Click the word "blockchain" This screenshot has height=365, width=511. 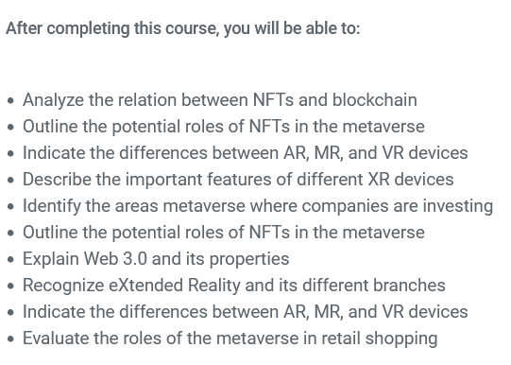click(374, 99)
